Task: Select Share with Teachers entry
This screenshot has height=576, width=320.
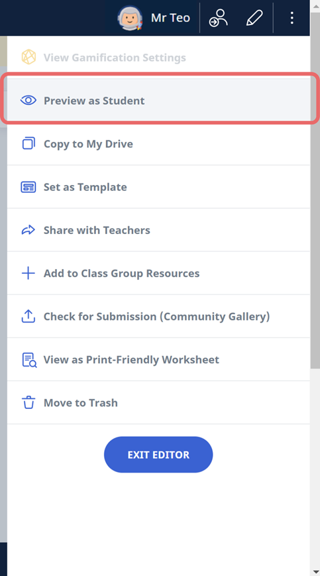Action: pyautogui.click(x=158, y=230)
